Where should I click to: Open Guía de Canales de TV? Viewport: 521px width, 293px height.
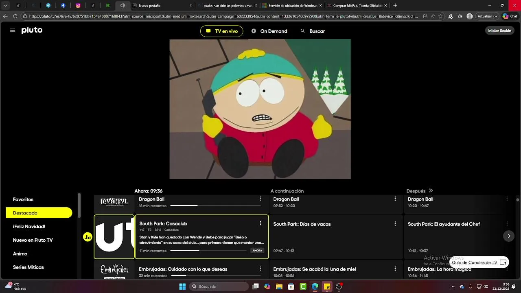click(479, 262)
